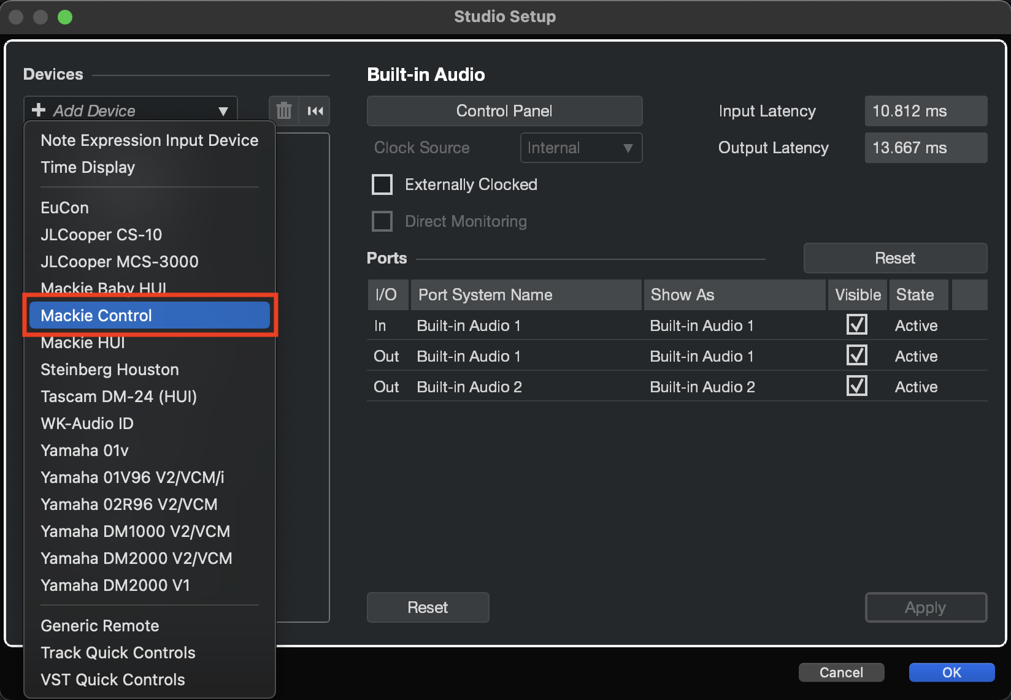This screenshot has height=700, width=1011.
Task: Choose WK-Audio ID device
Action: tap(150, 424)
